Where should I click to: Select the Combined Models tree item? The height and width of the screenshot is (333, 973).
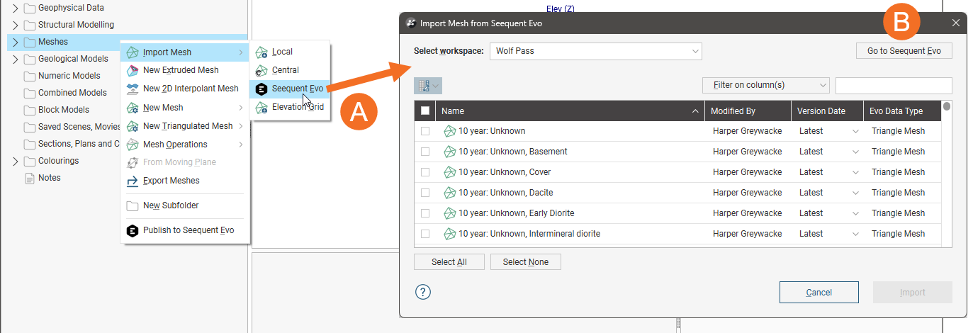click(x=72, y=93)
